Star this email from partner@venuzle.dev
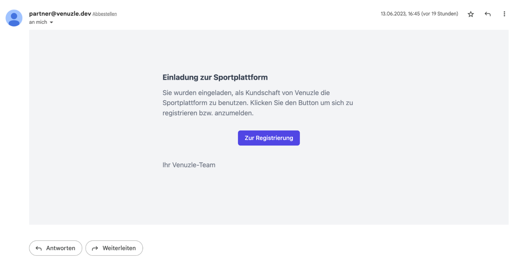Viewport: 515px width, 266px height. click(x=470, y=14)
